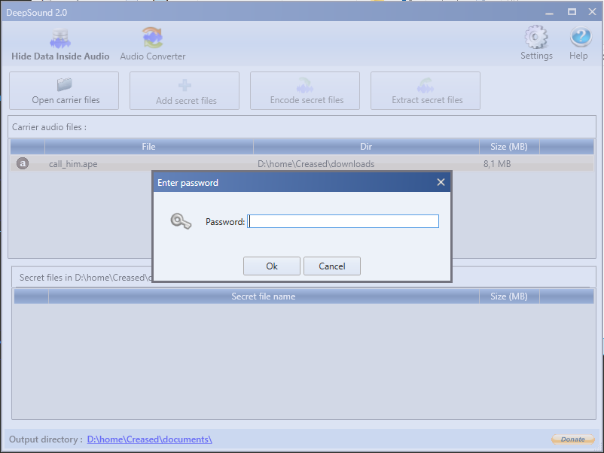Maximize the DeepSound window
The width and height of the screenshot is (604, 453).
(572, 12)
